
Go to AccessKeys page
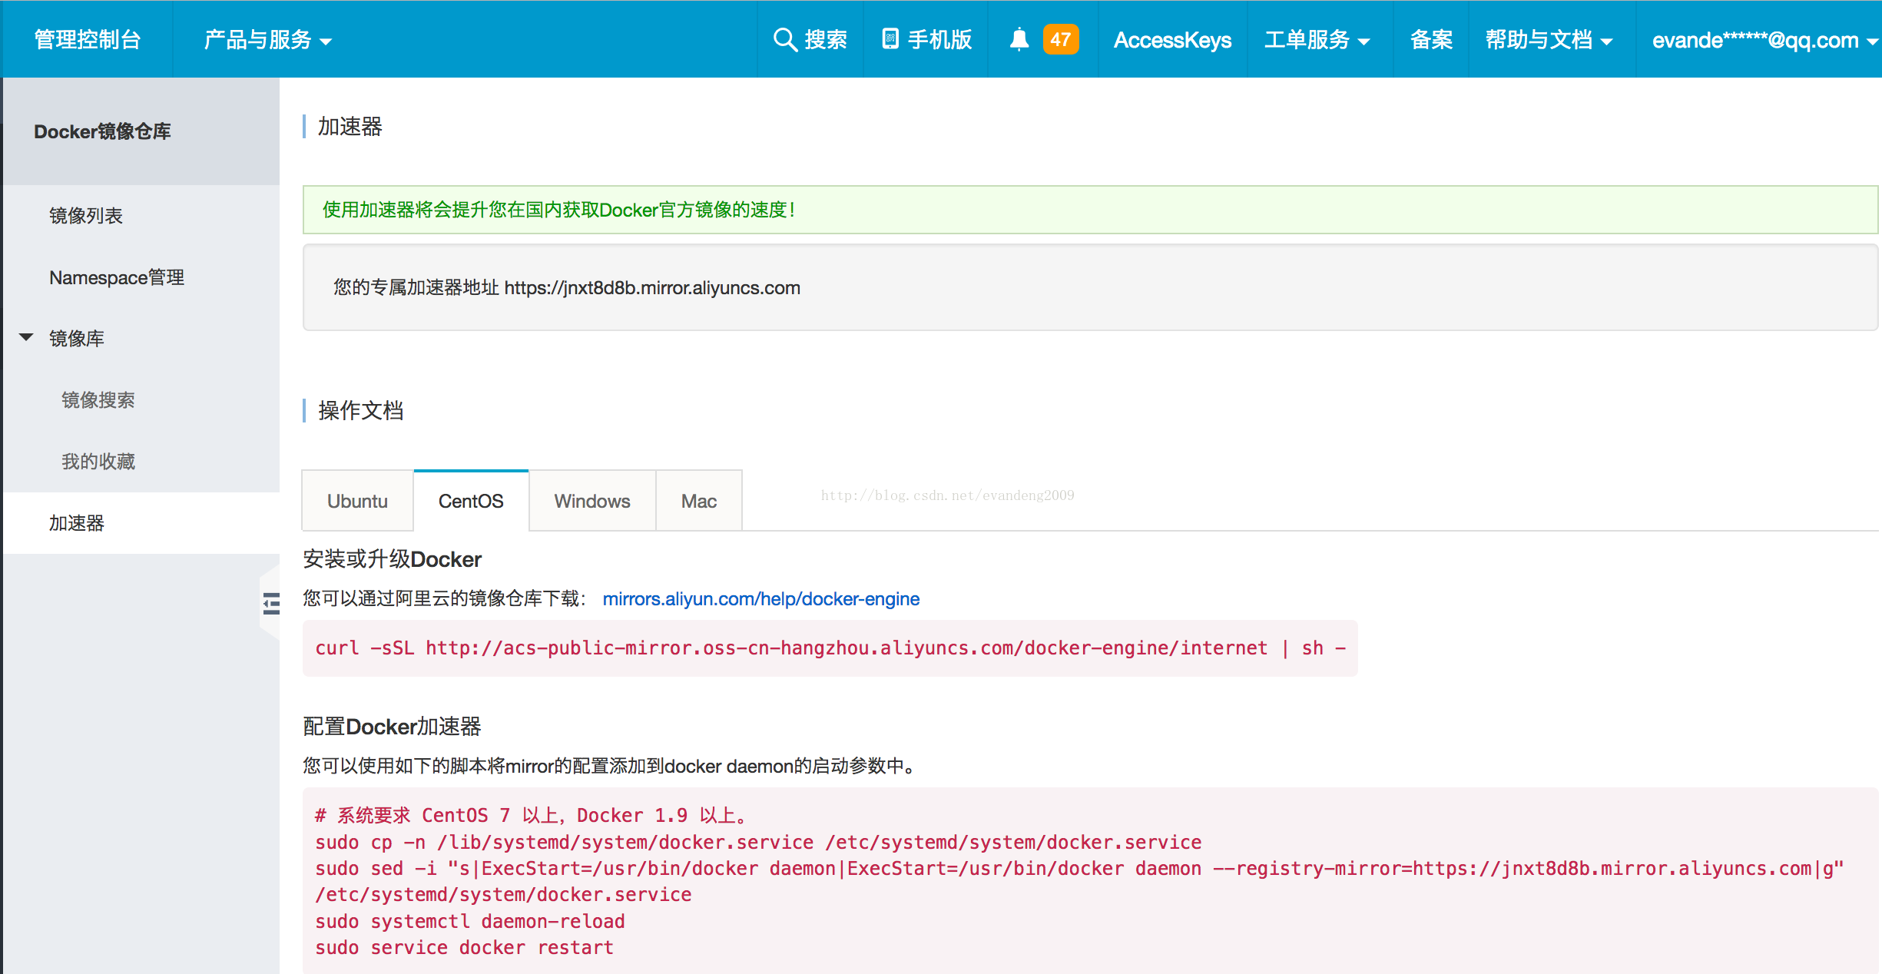1172,40
